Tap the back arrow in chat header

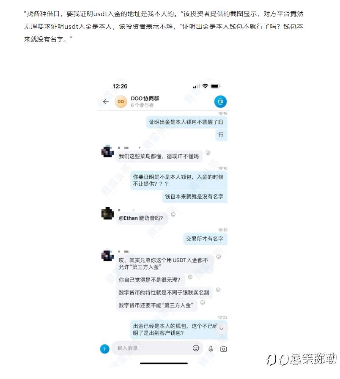coord(106,102)
